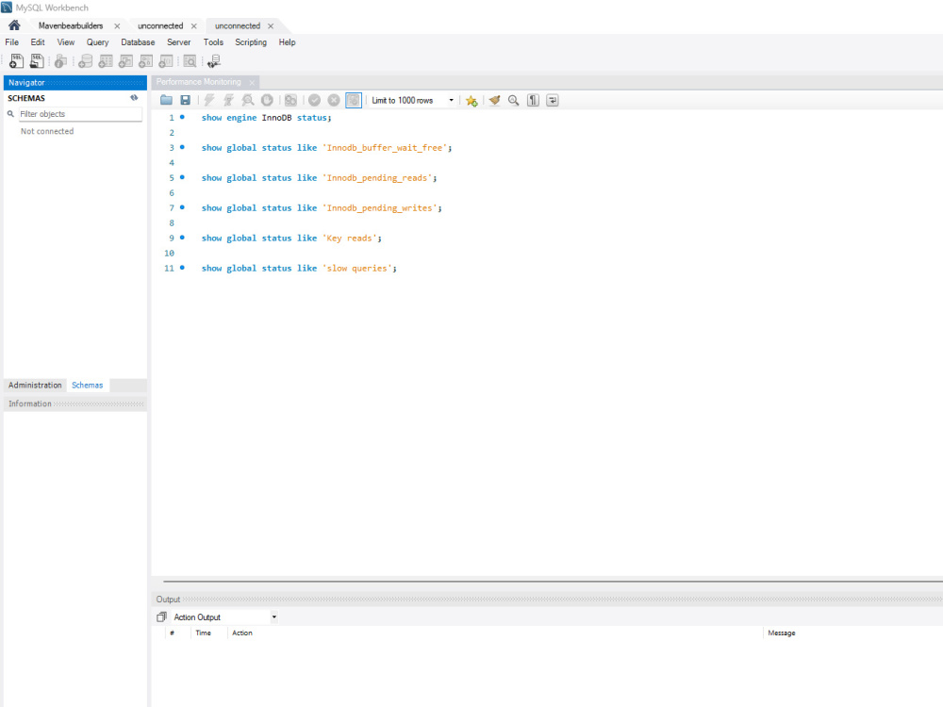This screenshot has height=707, width=943.
Task: Create a new view icon
Action: [125, 61]
